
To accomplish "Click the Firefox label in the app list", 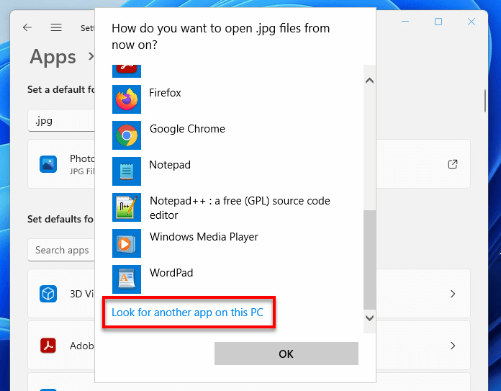I will (x=165, y=93).
